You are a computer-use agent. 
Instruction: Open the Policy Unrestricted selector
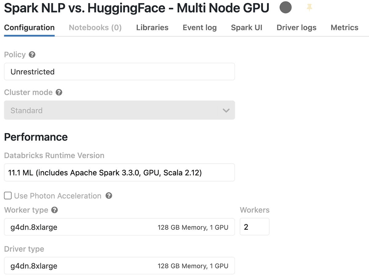pyautogui.click(x=119, y=72)
